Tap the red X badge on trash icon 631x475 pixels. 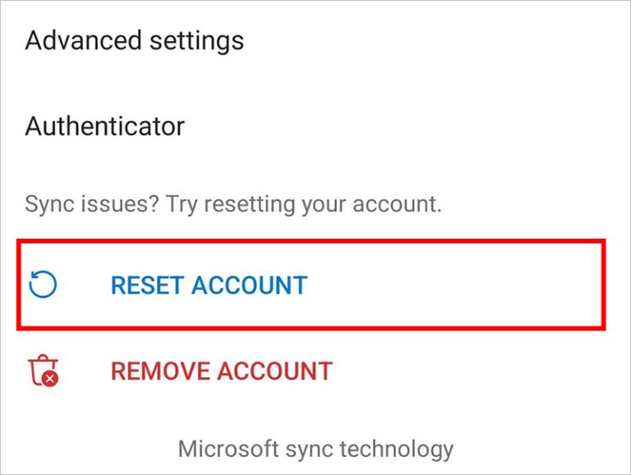coord(50,378)
